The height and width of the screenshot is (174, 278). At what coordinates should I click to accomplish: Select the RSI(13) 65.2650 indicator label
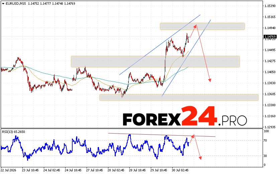click(x=13, y=132)
